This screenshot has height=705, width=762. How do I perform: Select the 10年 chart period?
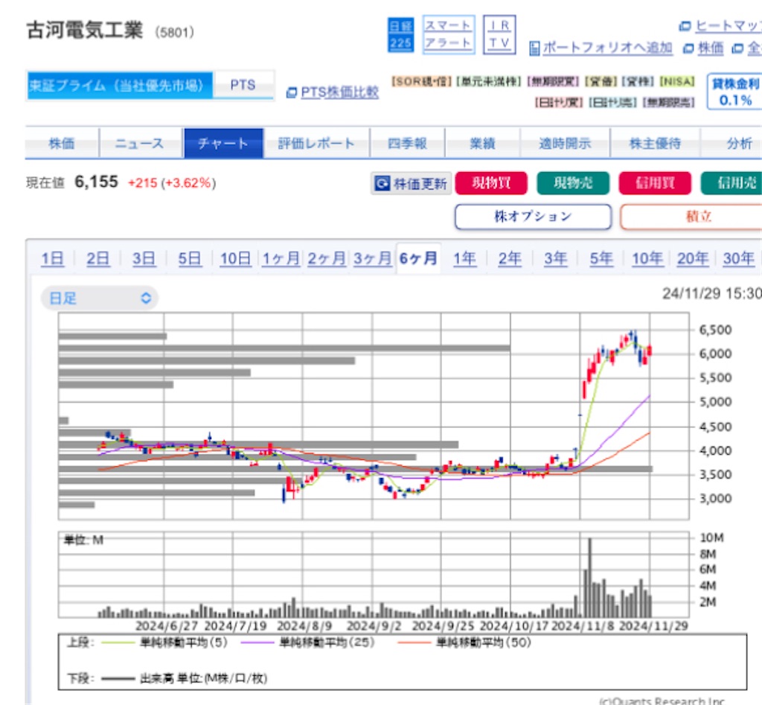click(x=647, y=258)
